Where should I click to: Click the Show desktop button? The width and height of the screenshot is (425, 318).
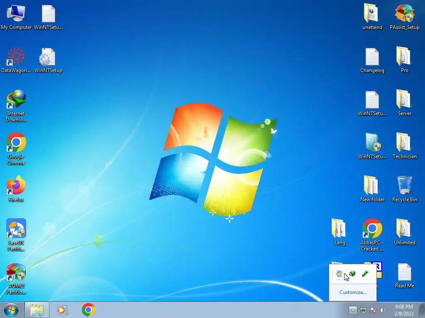coord(422,310)
